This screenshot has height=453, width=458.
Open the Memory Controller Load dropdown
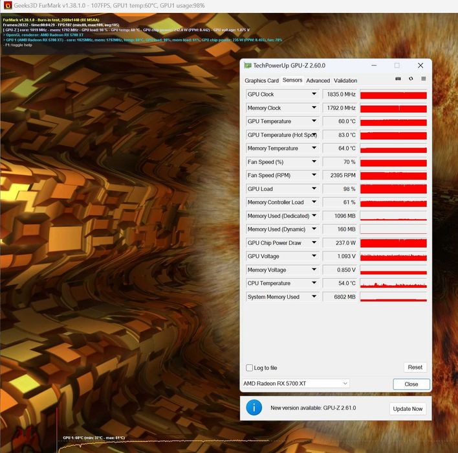pos(314,202)
